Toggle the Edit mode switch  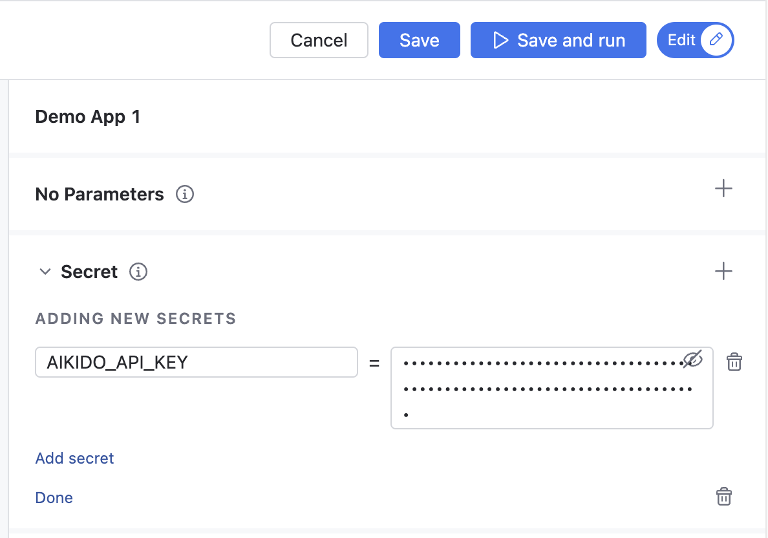(696, 40)
